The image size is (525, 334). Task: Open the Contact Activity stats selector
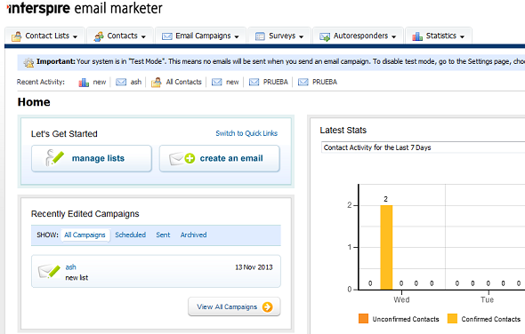423,147
